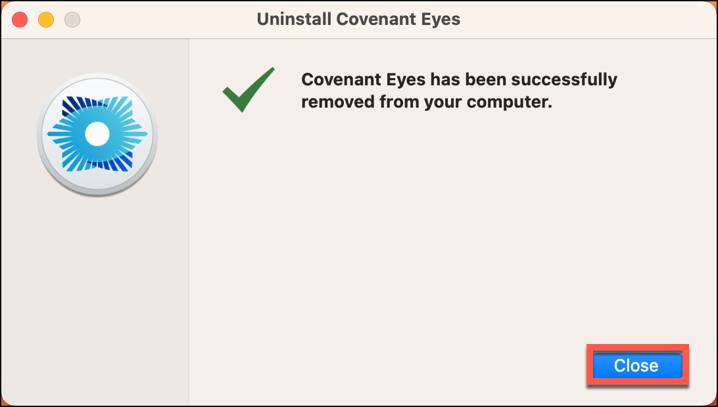Click the "Uninstall Covenant Eyes" window title
This screenshot has height=407, width=718.
click(358, 19)
